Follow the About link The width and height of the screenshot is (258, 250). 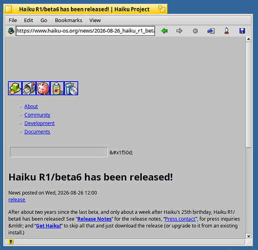tap(31, 106)
